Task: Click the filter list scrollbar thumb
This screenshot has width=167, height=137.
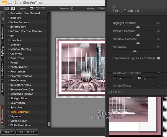Action: (x=49, y=124)
